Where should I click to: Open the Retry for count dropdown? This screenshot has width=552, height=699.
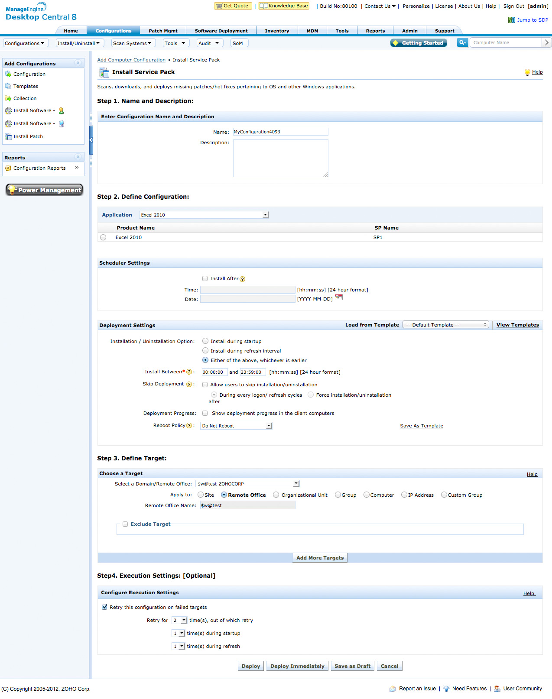[x=179, y=620]
